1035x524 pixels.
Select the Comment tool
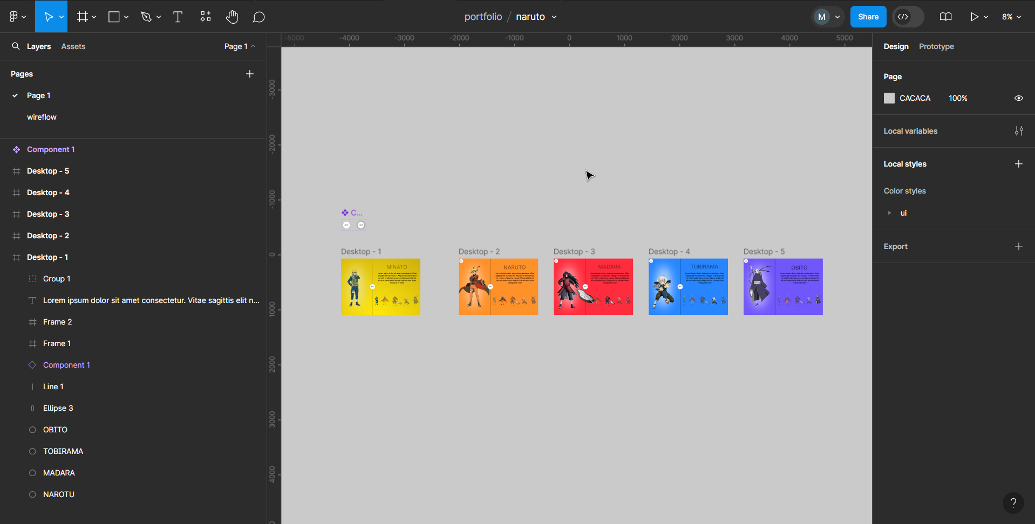[x=259, y=17]
